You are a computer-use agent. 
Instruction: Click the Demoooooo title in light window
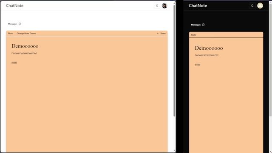pos(25,46)
